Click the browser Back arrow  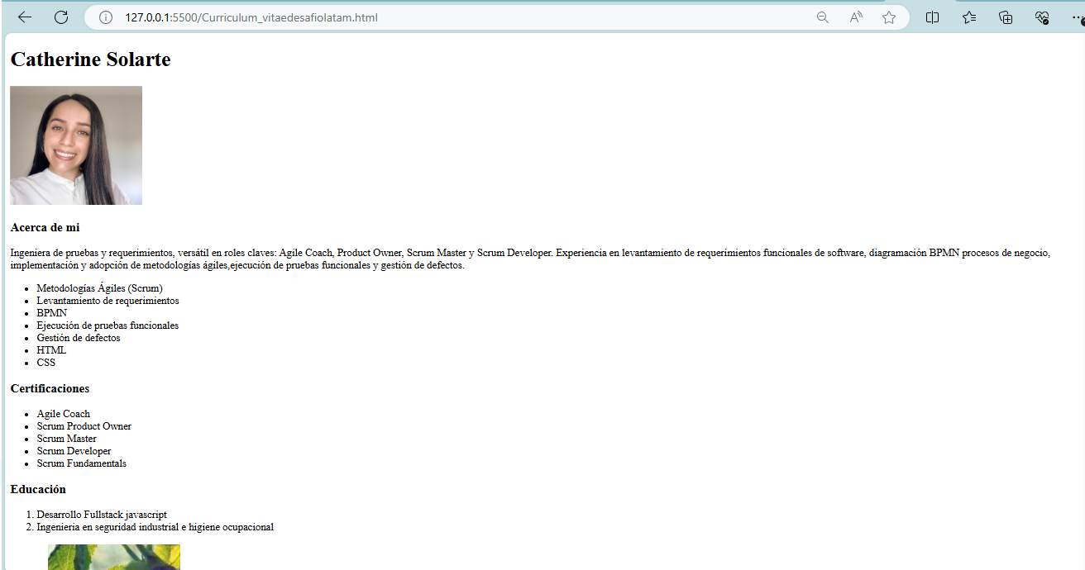tap(25, 17)
